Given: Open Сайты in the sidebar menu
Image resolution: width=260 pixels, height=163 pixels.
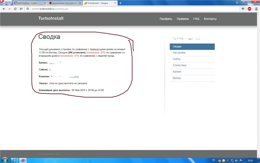Looking at the screenshot, I should pos(176,59).
